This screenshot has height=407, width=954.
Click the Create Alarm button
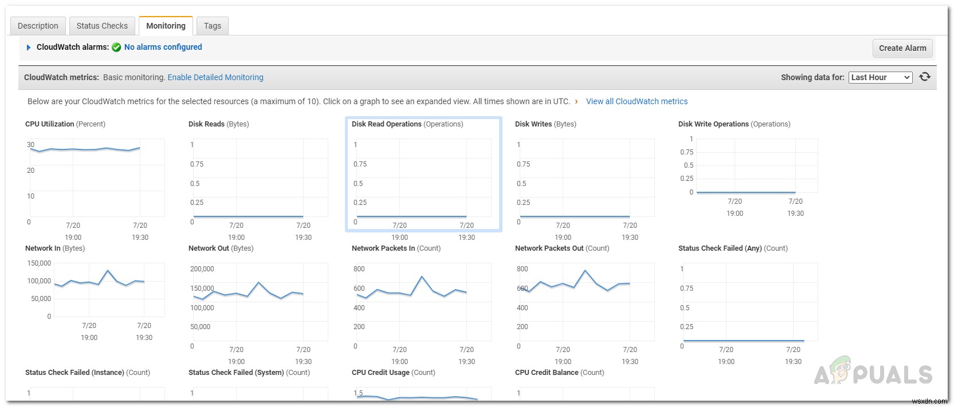point(902,48)
